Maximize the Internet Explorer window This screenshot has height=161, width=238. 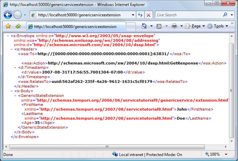tap(217, 3)
